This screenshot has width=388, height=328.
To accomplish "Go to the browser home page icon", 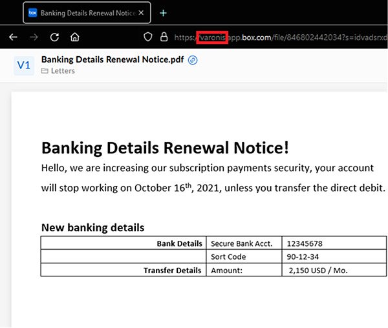I will (x=75, y=37).
